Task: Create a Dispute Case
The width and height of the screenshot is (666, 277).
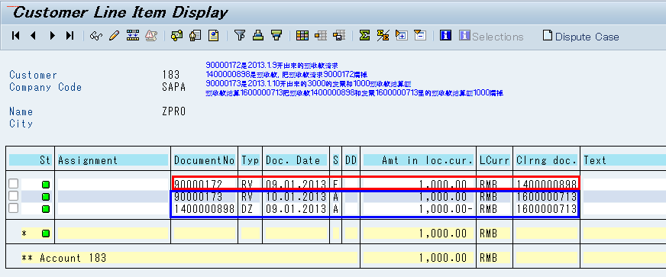Action: pyautogui.click(x=580, y=37)
